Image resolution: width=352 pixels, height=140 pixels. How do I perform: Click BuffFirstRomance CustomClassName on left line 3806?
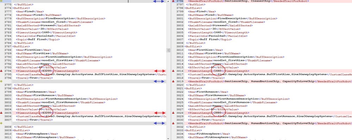coord(91,116)
